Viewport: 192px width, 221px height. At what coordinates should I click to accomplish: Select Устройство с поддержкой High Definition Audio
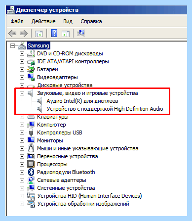point(105,109)
